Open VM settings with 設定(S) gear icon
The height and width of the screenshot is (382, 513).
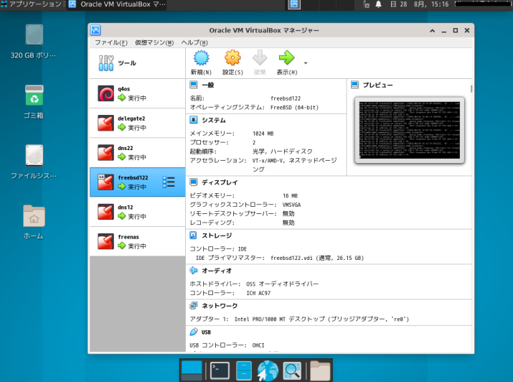pos(232,58)
